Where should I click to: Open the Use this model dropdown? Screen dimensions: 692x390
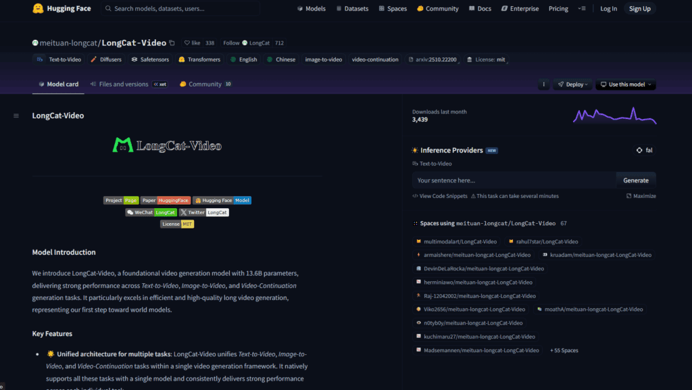tap(626, 84)
